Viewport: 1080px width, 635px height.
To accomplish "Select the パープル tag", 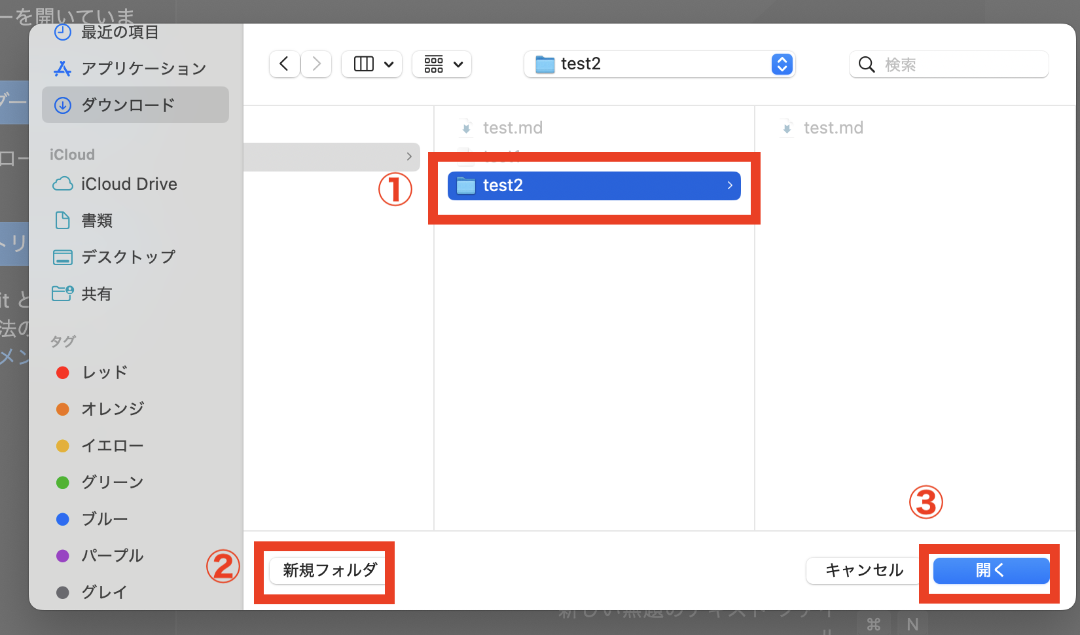I will (113, 555).
